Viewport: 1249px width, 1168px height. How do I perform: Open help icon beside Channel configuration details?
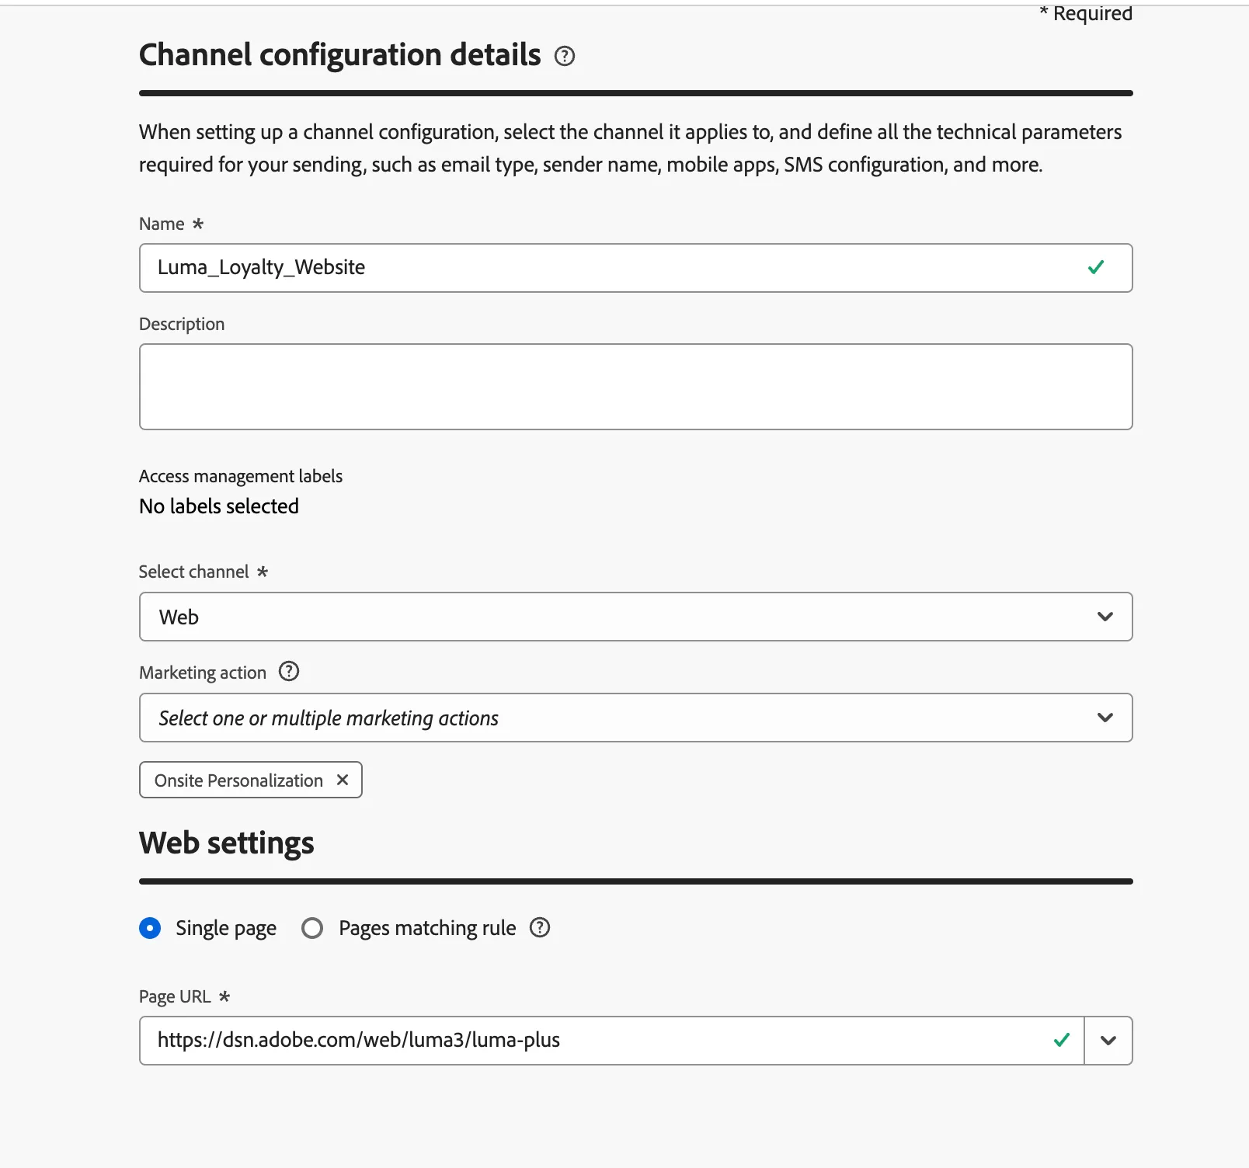point(565,56)
